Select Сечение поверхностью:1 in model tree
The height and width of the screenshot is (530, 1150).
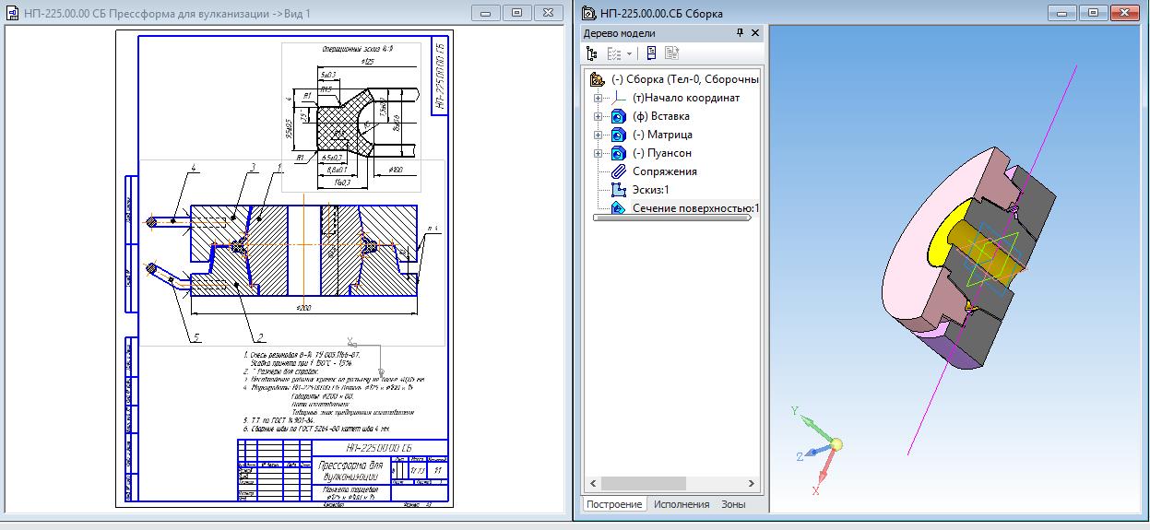[x=695, y=208]
